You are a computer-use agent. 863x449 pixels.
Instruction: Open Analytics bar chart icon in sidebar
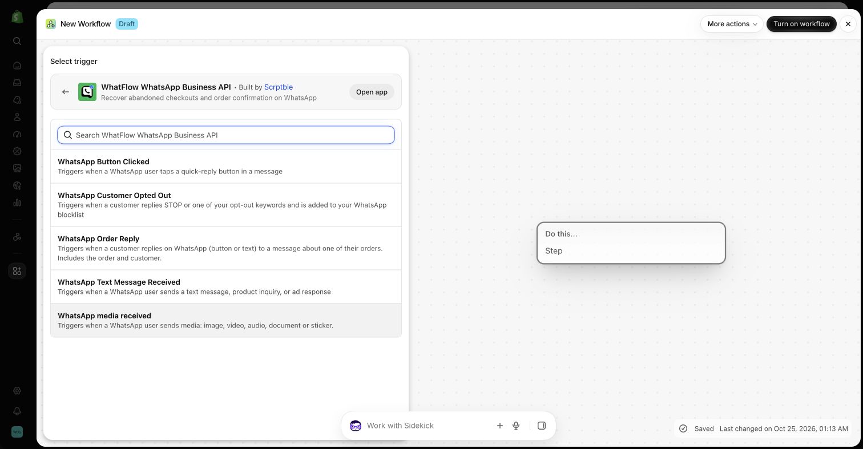click(x=17, y=203)
